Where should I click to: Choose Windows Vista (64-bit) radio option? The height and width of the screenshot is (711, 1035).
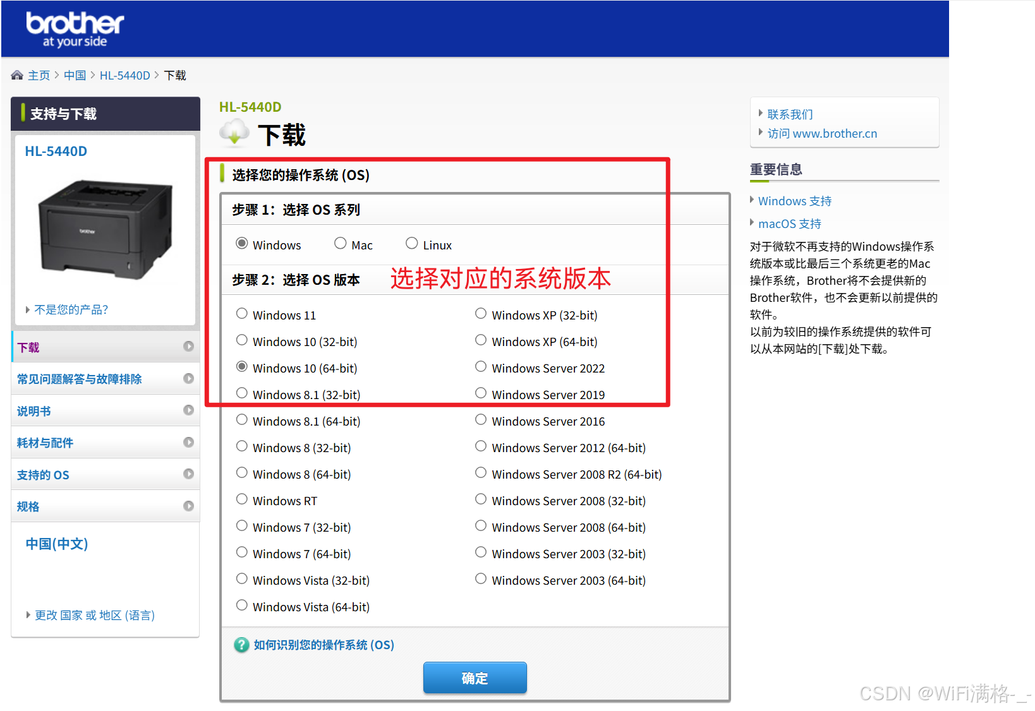click(x=241, y=605)
